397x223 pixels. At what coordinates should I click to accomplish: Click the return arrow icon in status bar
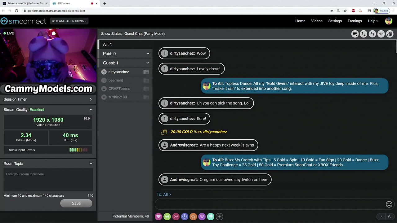click(x=372, y=34)
